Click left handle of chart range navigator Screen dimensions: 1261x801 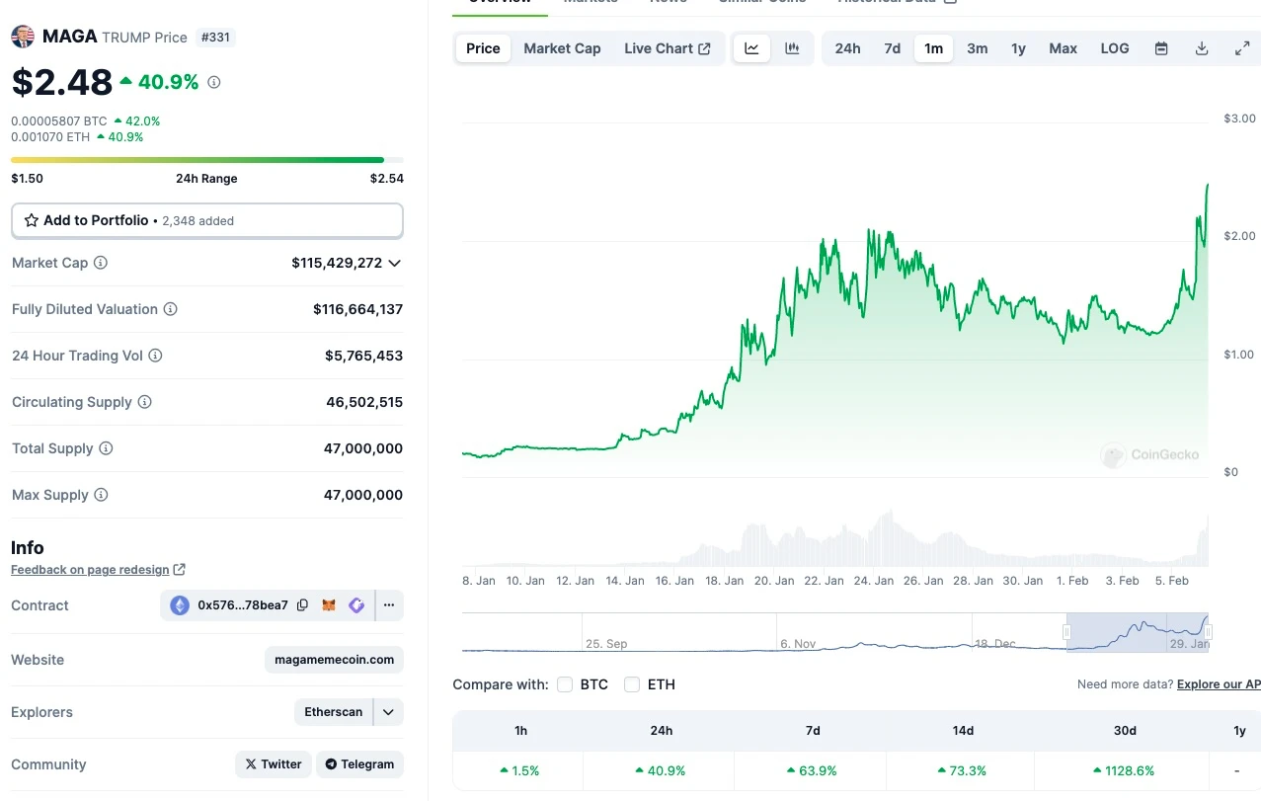tap(1066, 632)
